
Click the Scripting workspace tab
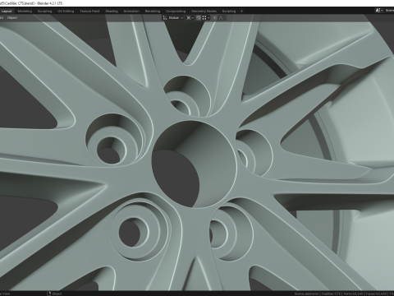(229, 12)
